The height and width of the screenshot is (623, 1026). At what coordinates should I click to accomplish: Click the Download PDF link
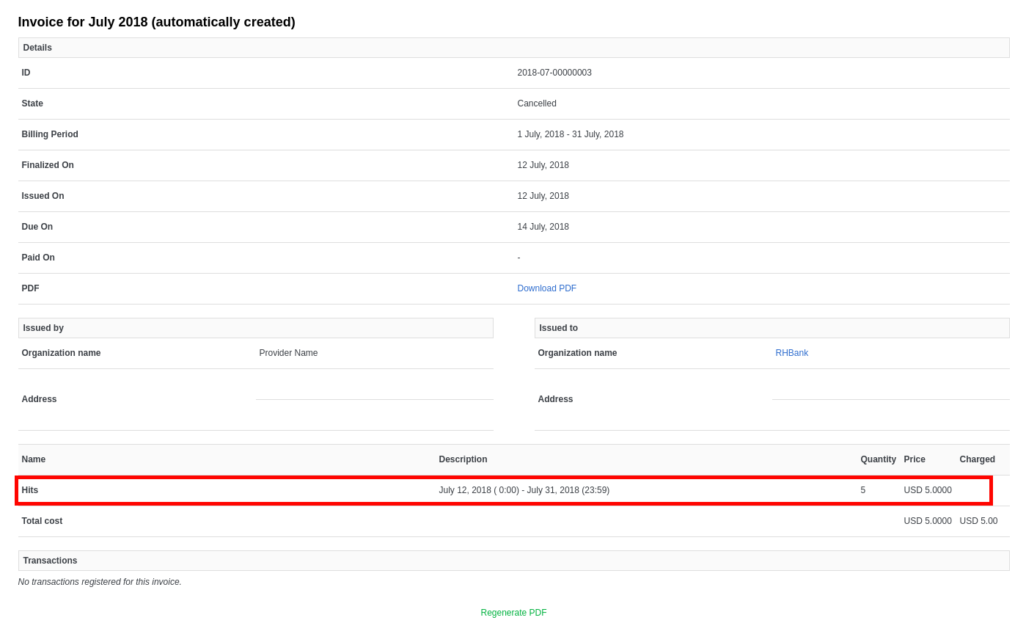click(546, 288)
